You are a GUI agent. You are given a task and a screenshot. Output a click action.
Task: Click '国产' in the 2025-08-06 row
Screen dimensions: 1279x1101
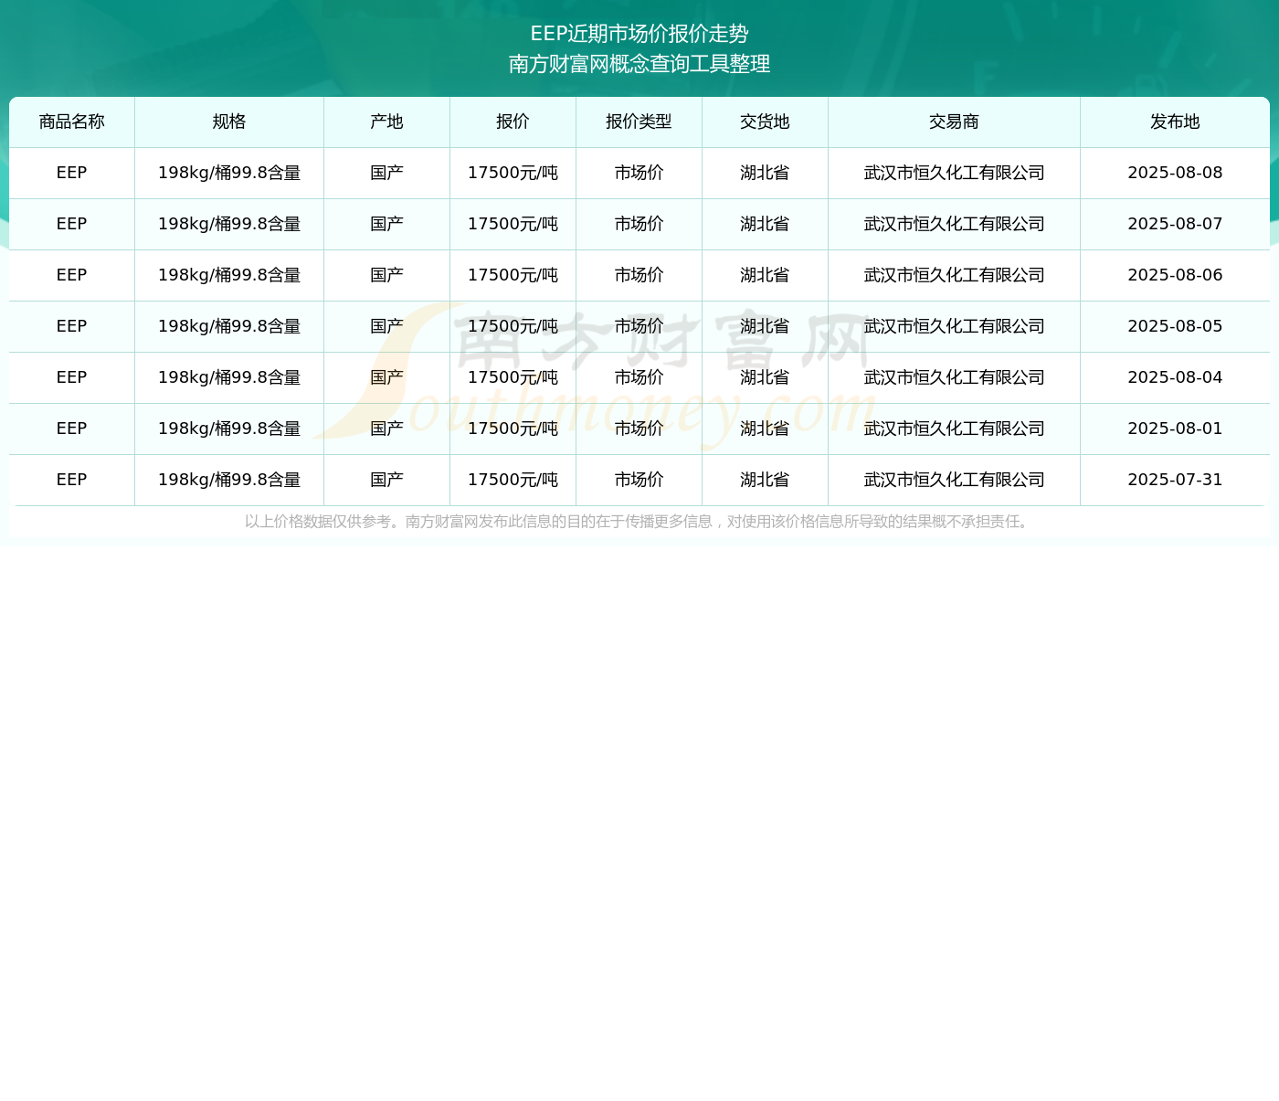[387, 275]
